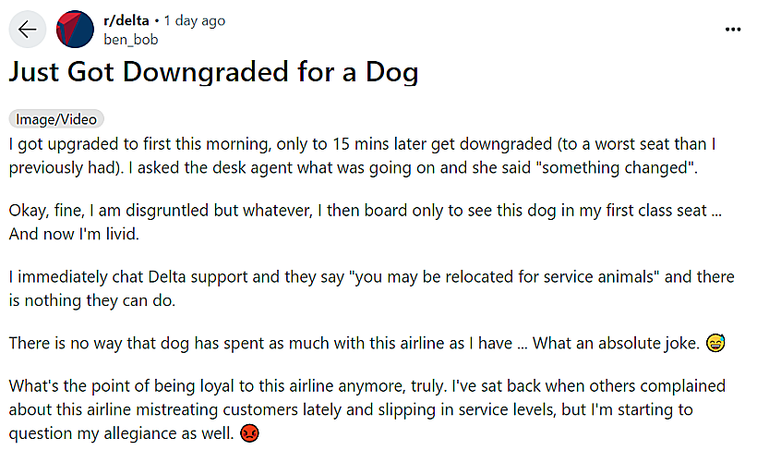Click the back arrow button
This screenshot has height=450, width=757.
click(28, 30)
